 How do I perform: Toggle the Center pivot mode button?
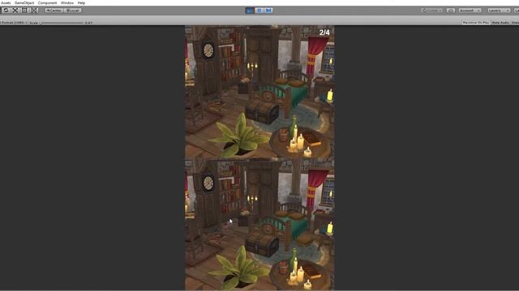coord(54,11)
